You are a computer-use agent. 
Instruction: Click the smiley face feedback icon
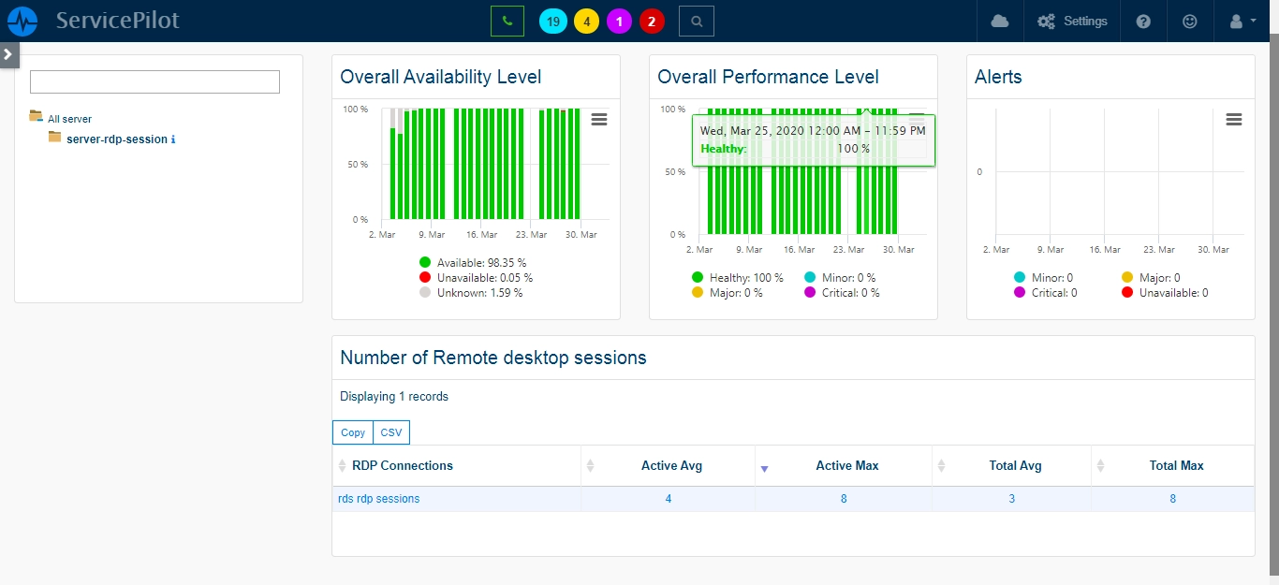click(1190, 21)
